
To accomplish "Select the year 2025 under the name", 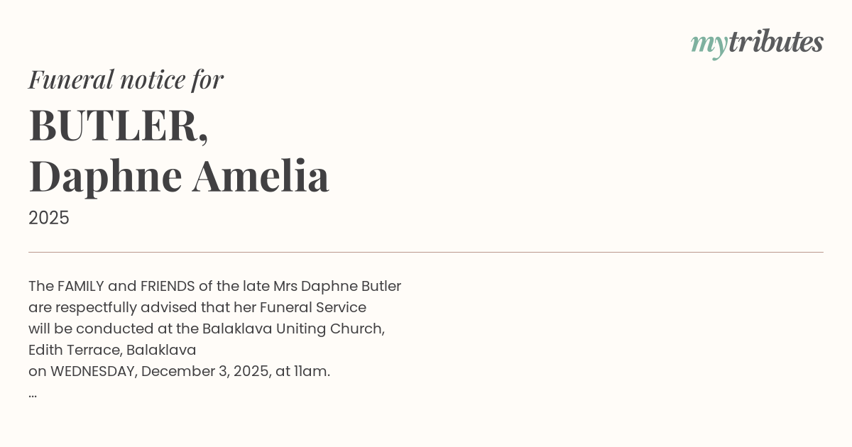I will pos(49,218).
